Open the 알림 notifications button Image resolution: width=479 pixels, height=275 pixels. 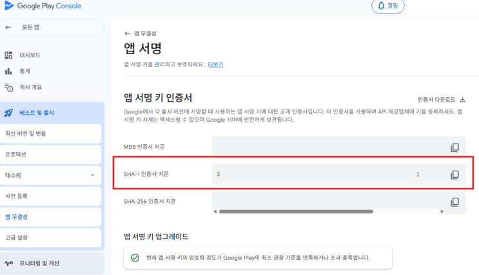[387, 6]
